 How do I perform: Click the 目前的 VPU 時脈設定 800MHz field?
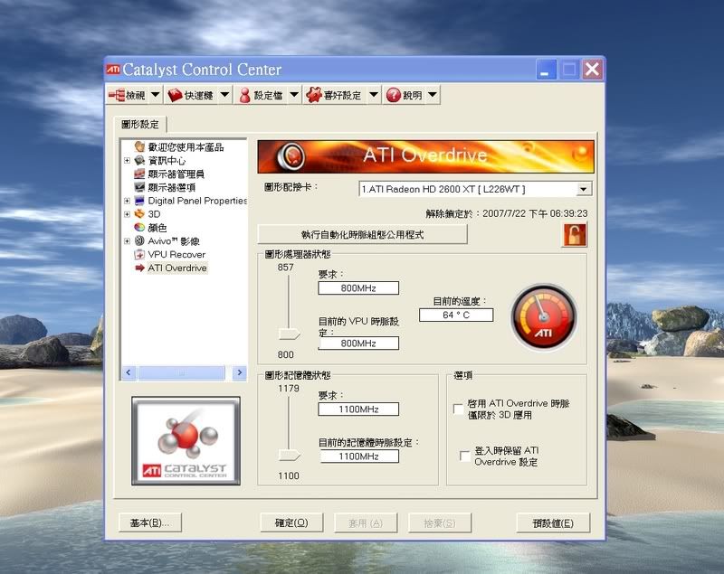pyautogui.click(x=358, y=343)
